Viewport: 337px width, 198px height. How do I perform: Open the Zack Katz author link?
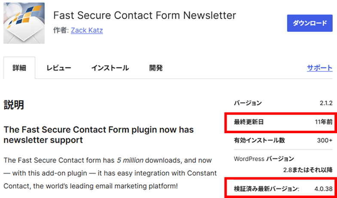[x=87, y=30]
